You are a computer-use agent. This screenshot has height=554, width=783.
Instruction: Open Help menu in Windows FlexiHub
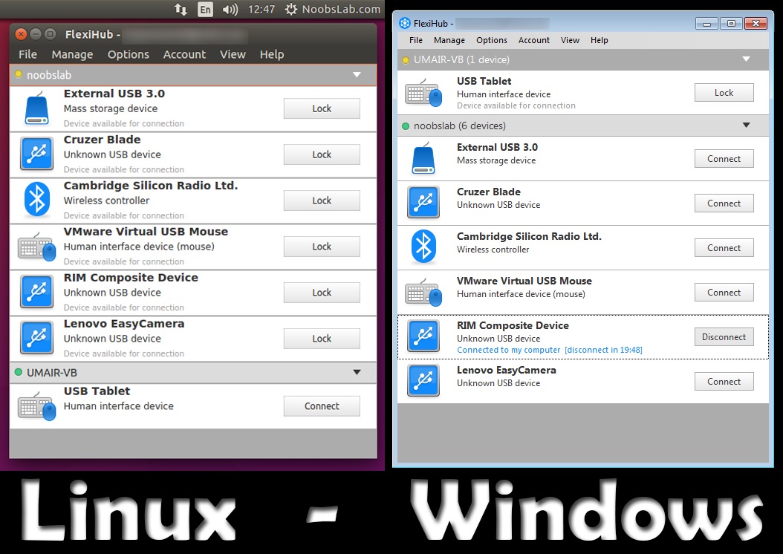point(600,40)
